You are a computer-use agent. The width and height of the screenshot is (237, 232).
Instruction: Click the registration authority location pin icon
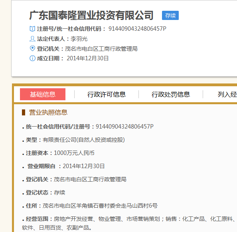pyautogui.click(x=32, y=48)
